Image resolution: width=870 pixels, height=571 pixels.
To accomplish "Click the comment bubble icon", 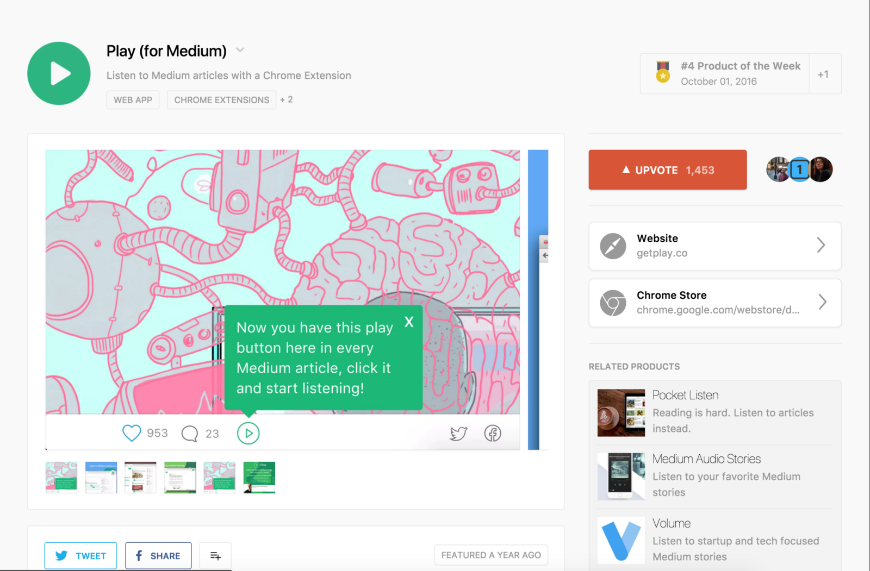I will 190,434.
